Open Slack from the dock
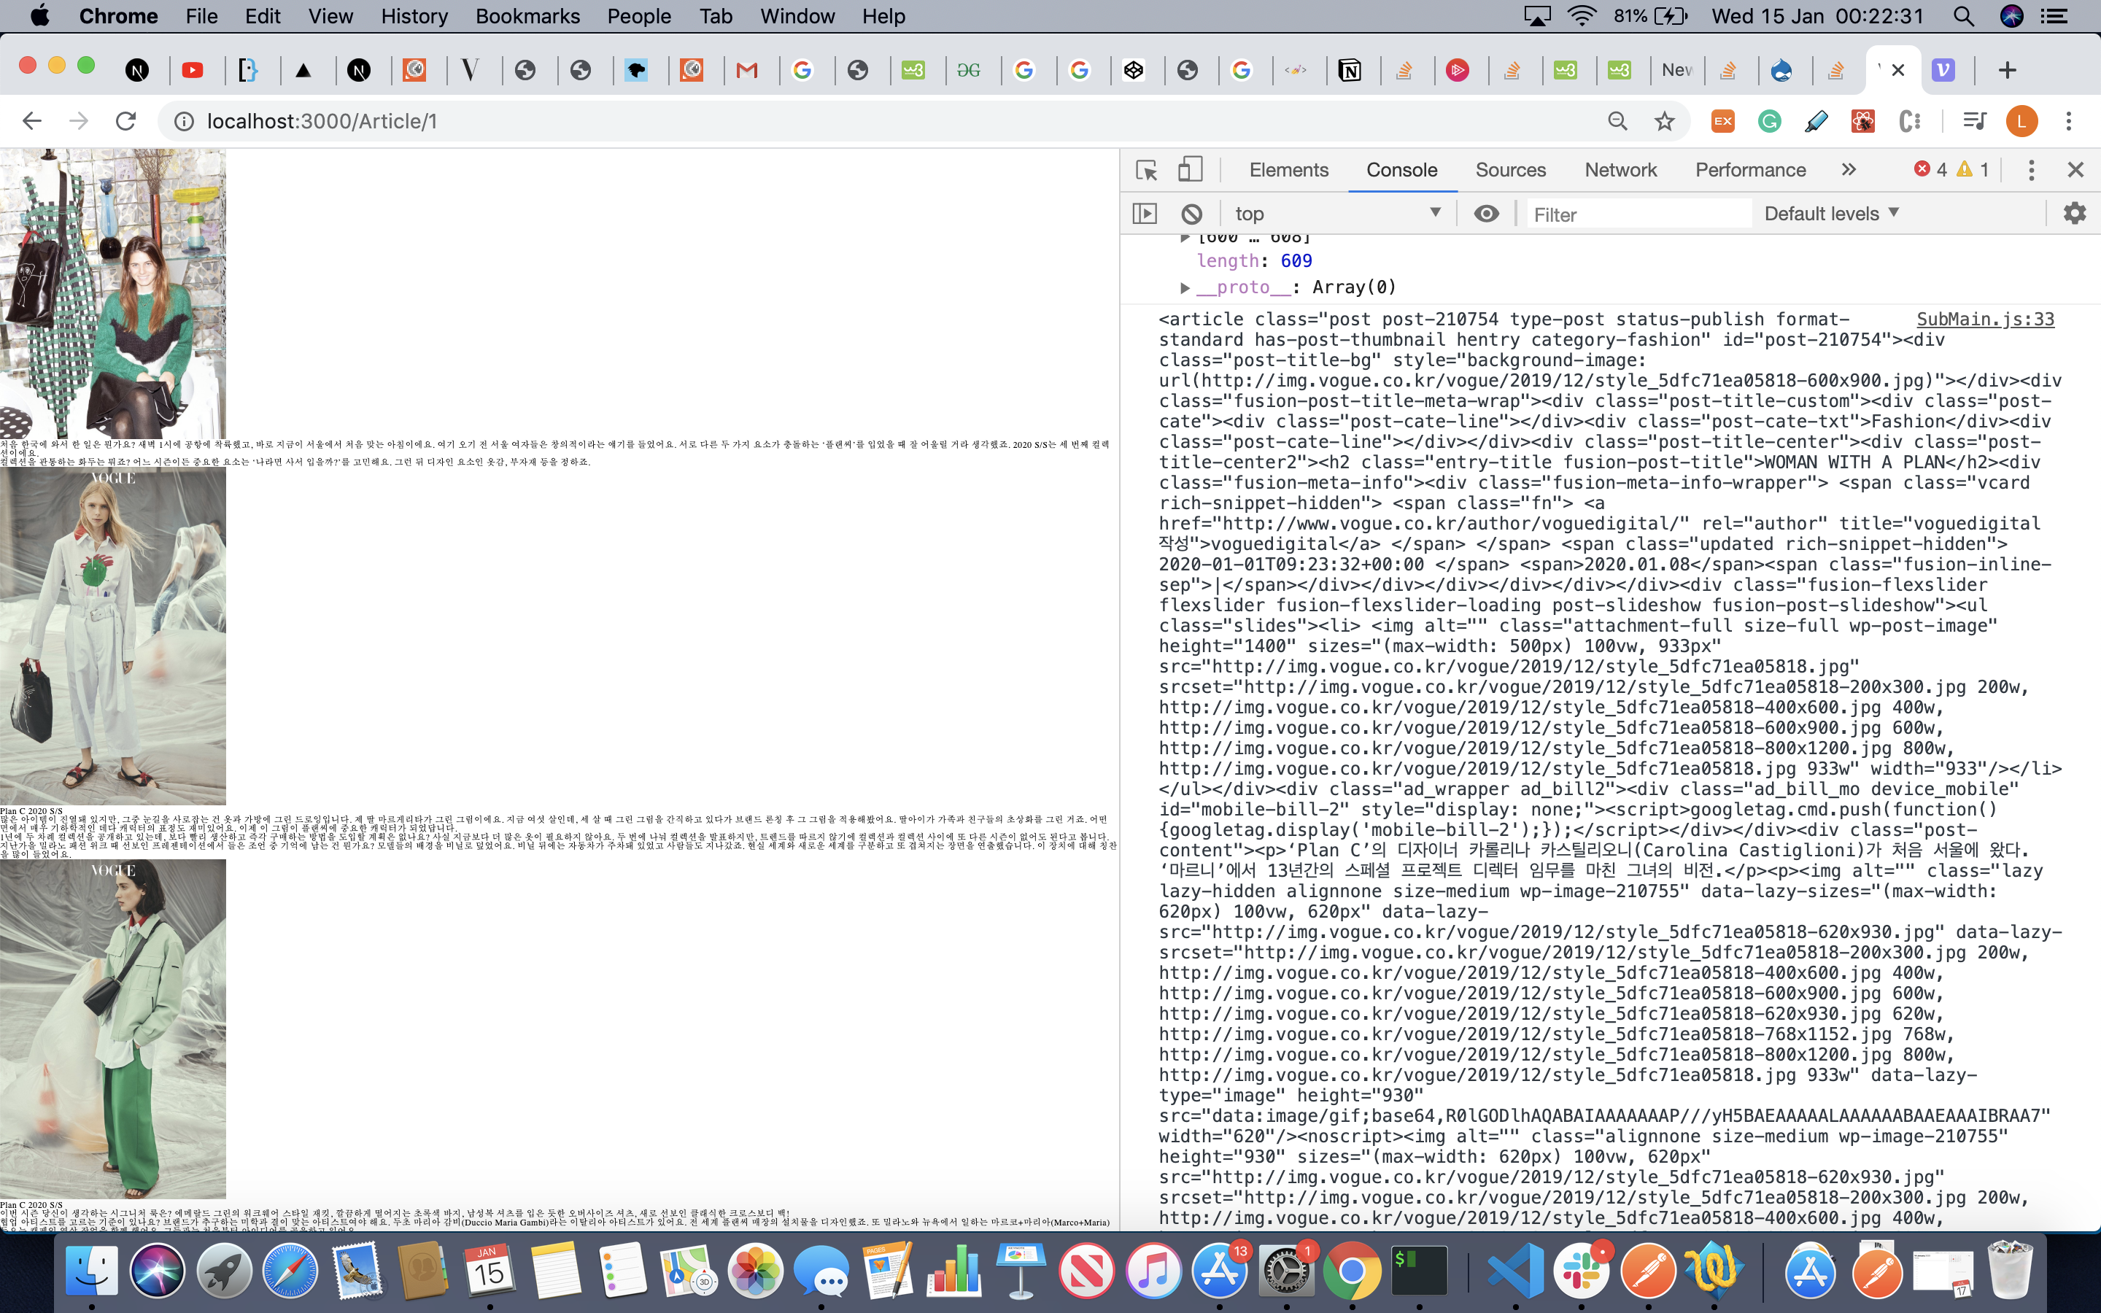The height and width of the screenshot is (1313, 2101). coord(1582,1271)
